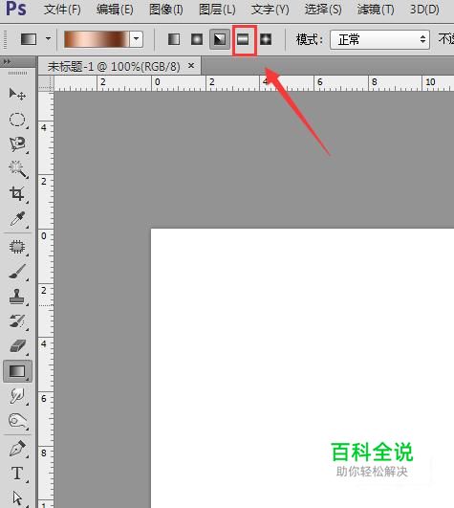Open the 图层(L) menu
This screenshot has height=508, width=454.
[x=217, y=10]
